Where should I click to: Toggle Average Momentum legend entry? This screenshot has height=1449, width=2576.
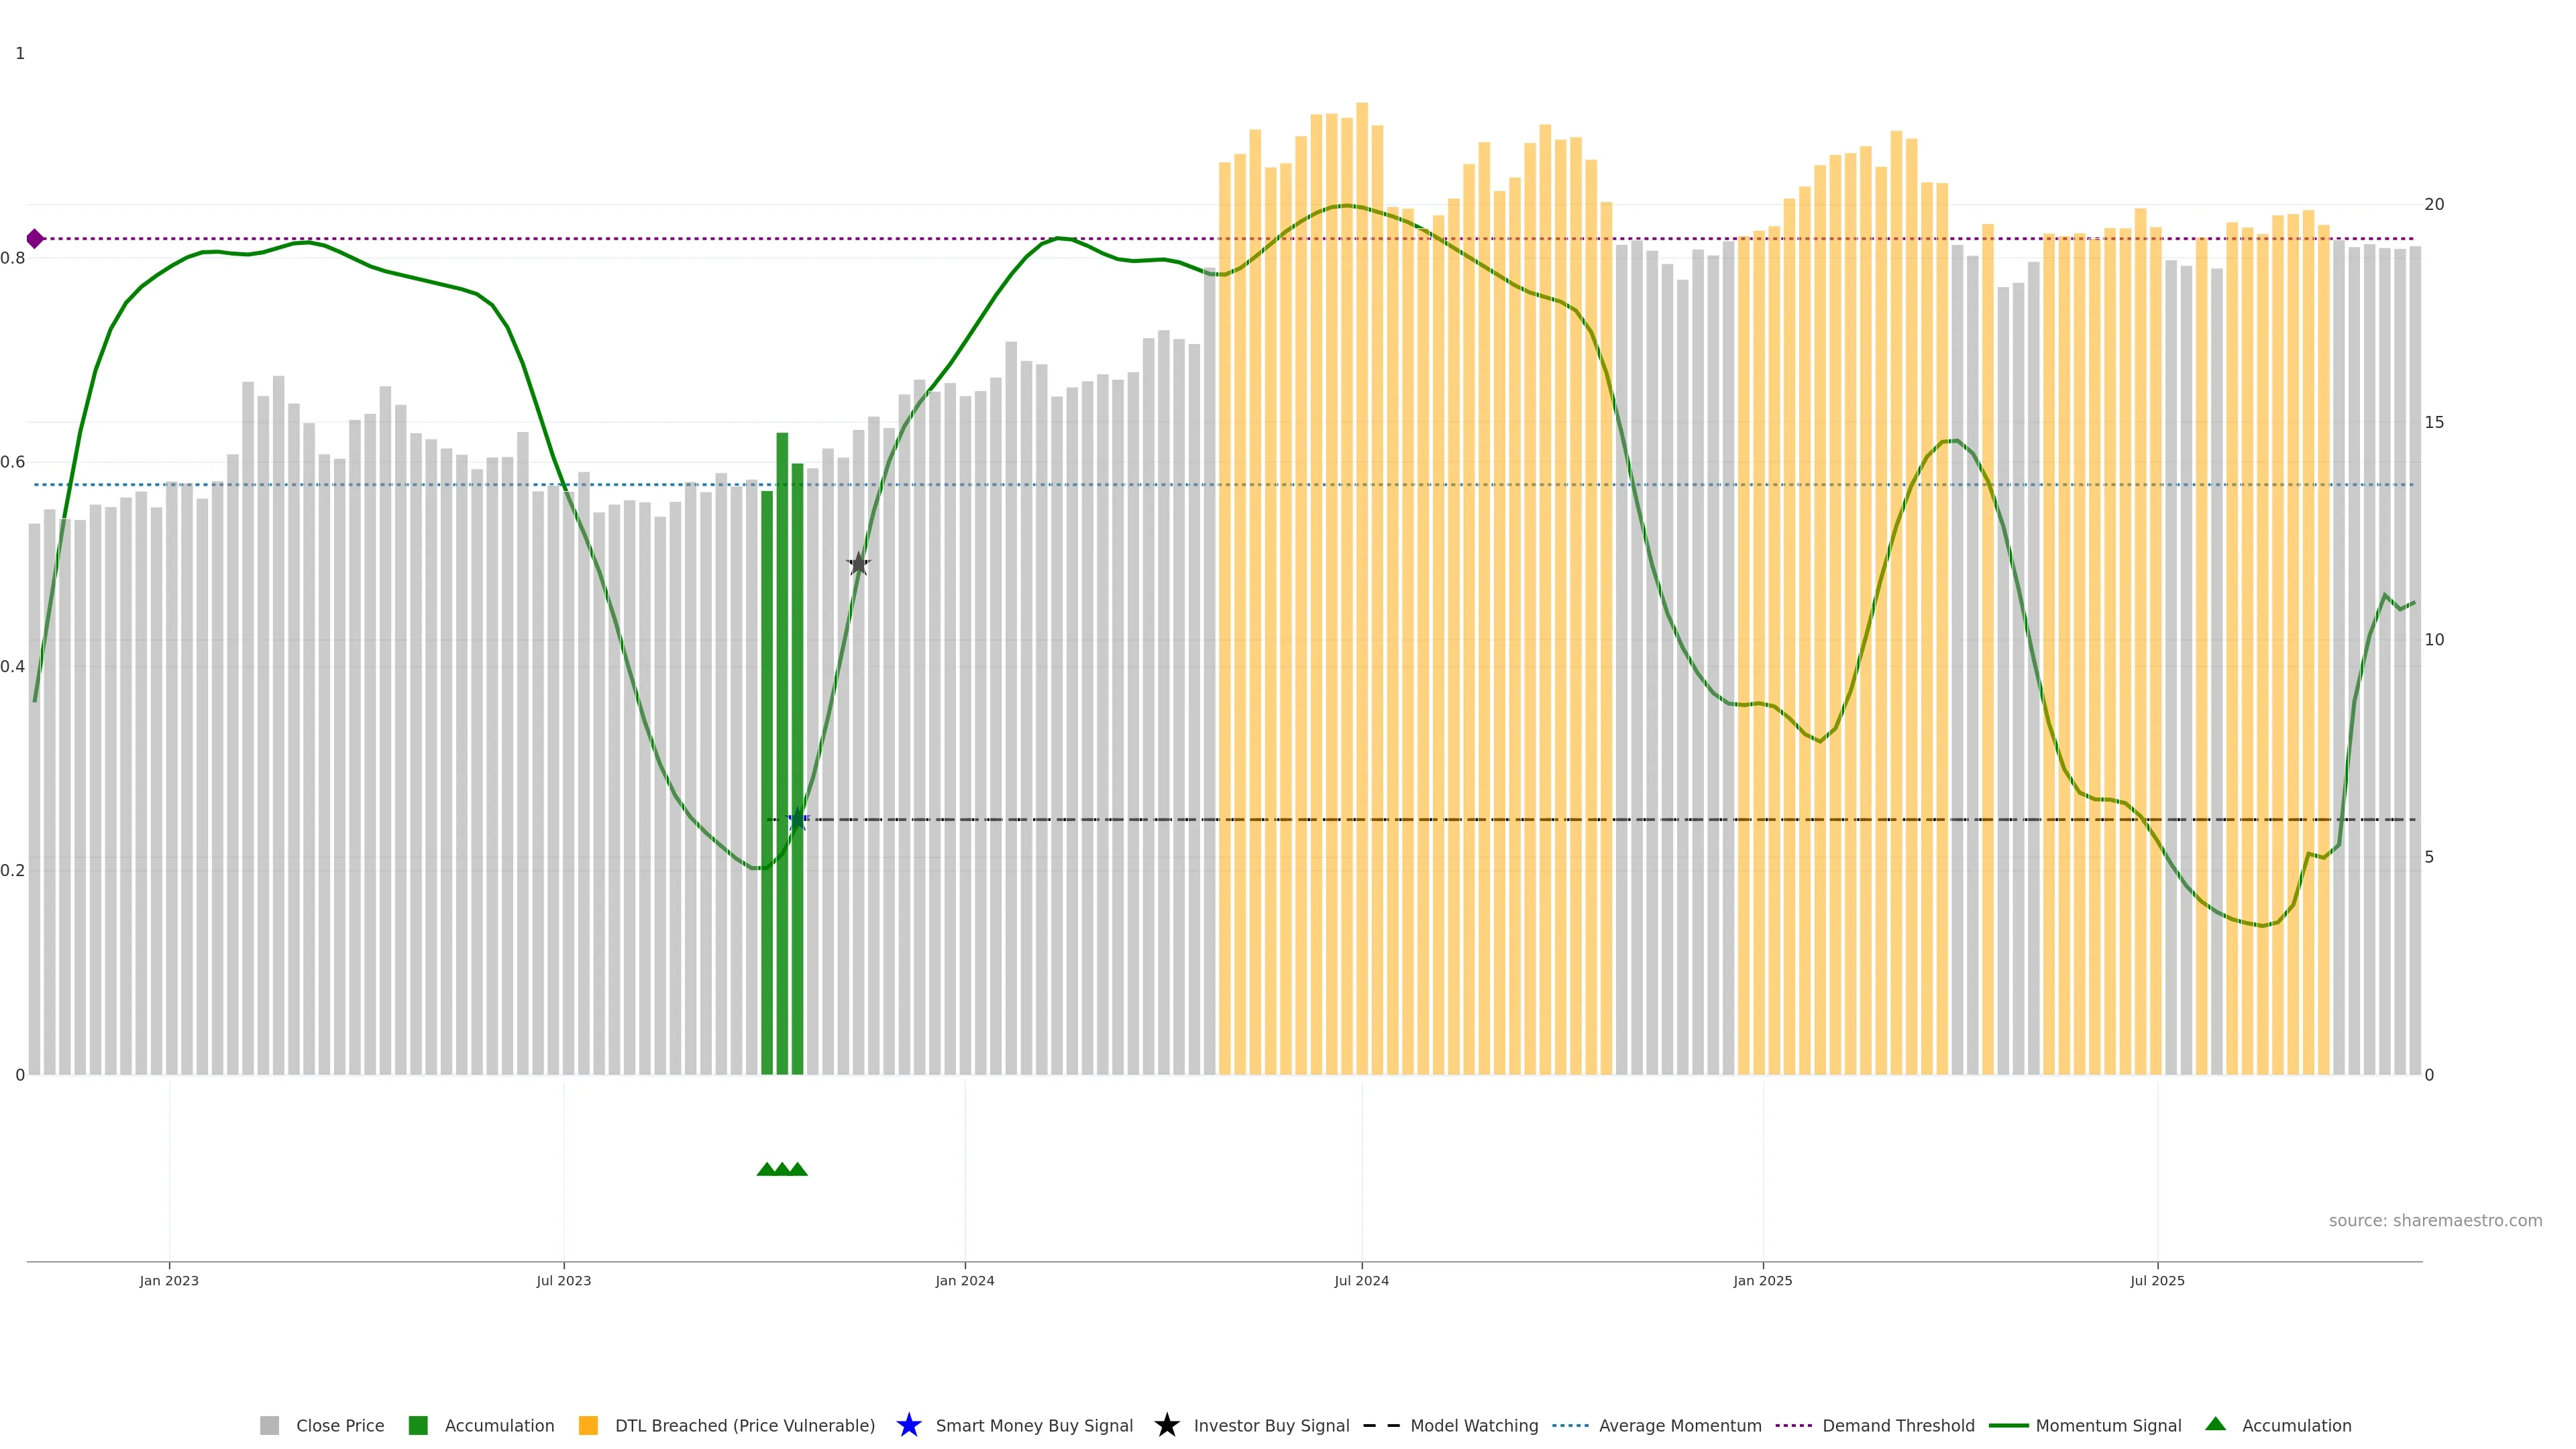click(x=1679, y=1426)
